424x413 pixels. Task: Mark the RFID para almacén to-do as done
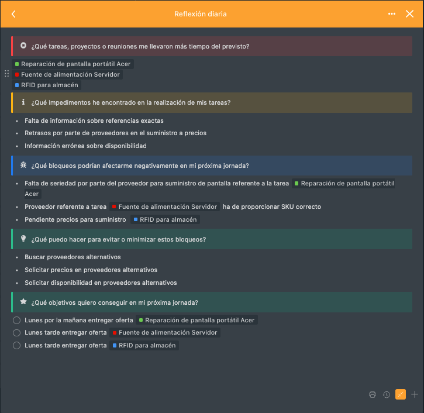point(17,346)
